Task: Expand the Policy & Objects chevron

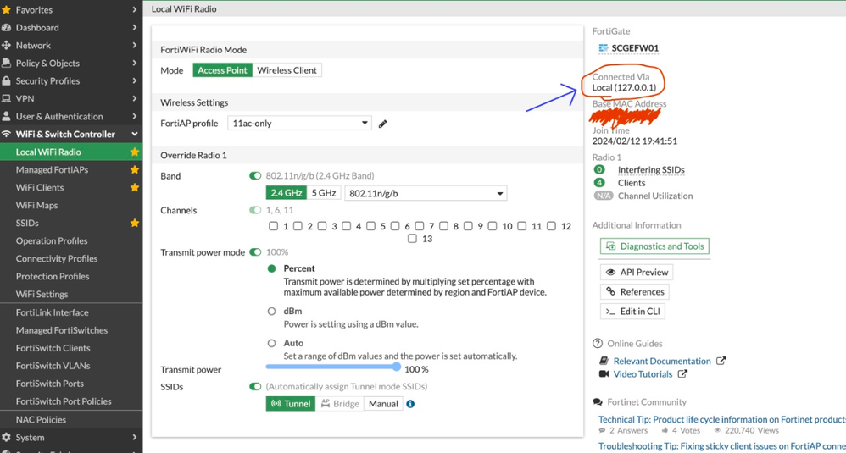Action: [134, 63]
